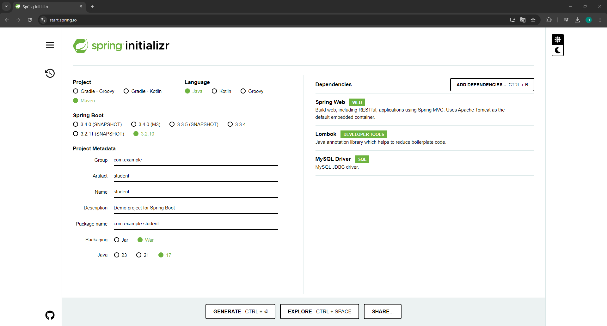
Task: Select Spring Boot 3.3.4
Action: click(236, 124)
